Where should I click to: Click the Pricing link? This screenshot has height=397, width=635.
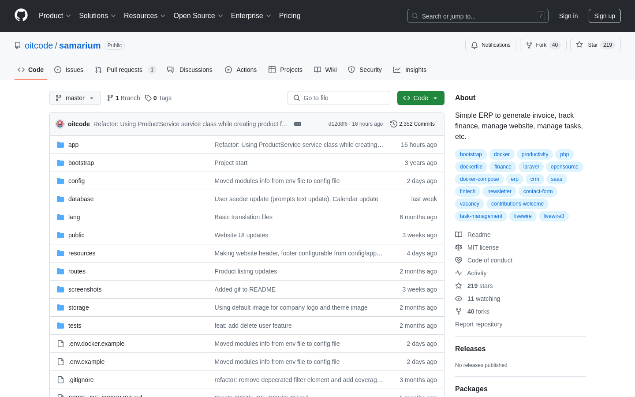[x=290, y=16]
